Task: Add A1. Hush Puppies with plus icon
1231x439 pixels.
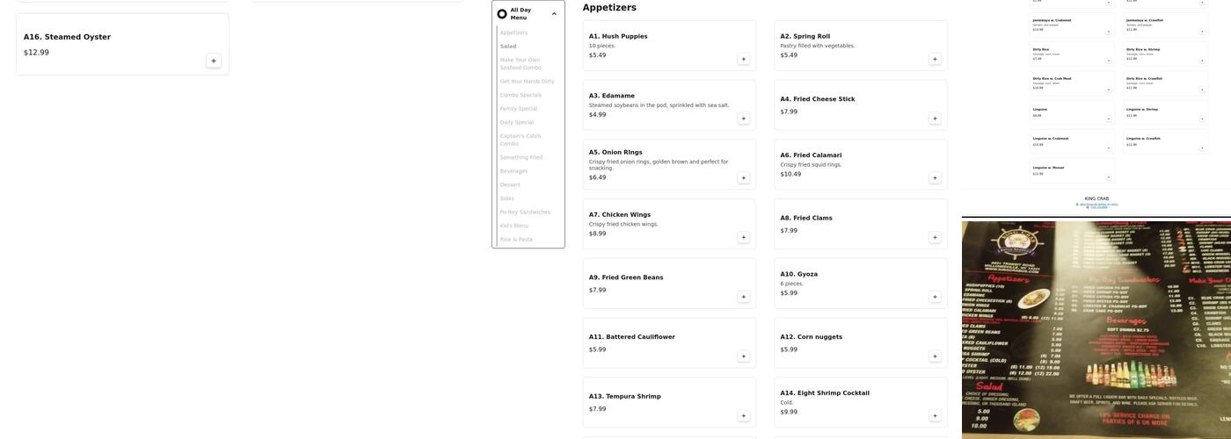Action: [x=743, y=59]
